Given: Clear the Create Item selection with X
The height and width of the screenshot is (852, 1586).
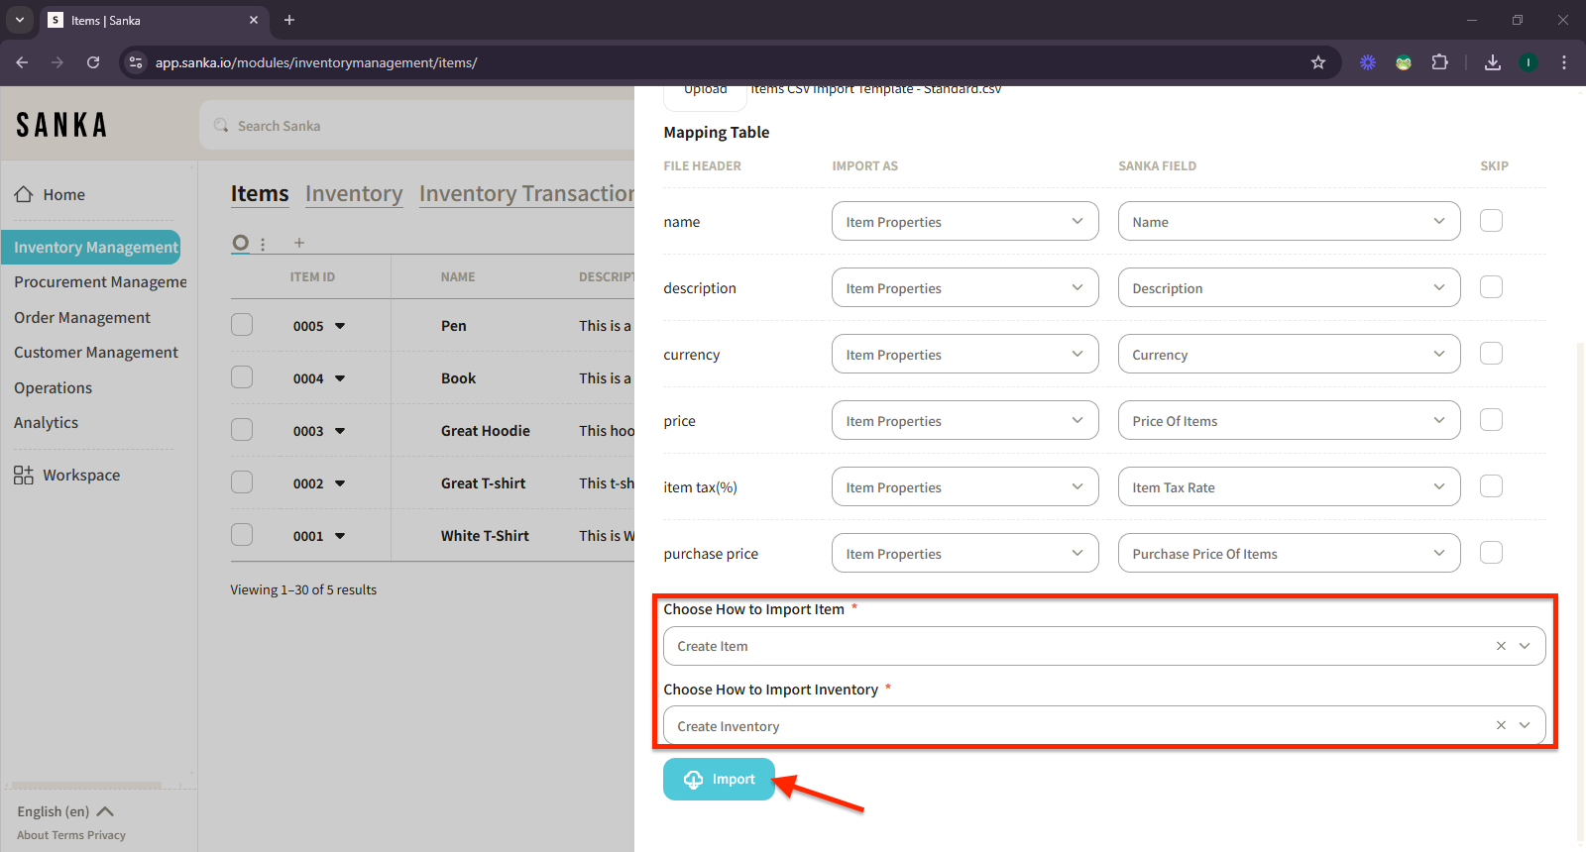Looking at the screenshot, I should coord(1501,646).
